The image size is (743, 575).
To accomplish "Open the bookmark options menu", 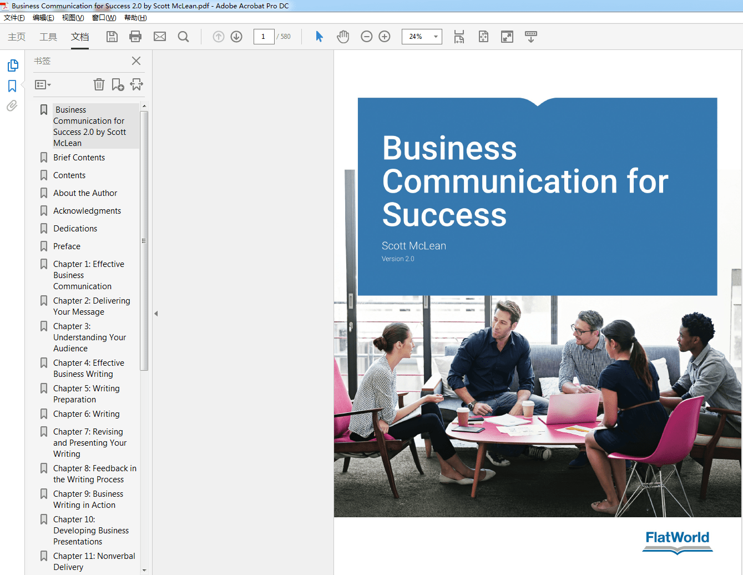I will coord(42,84).
